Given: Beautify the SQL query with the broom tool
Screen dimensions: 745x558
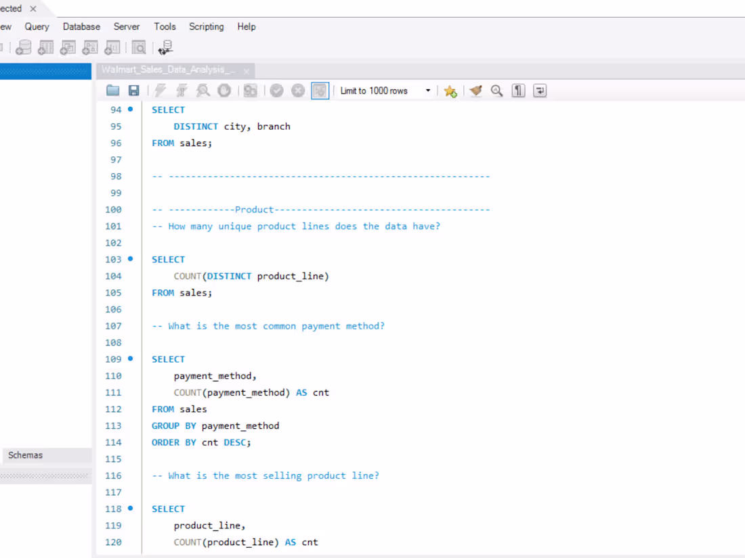Looking at the screenshot, I should [475, 90].
